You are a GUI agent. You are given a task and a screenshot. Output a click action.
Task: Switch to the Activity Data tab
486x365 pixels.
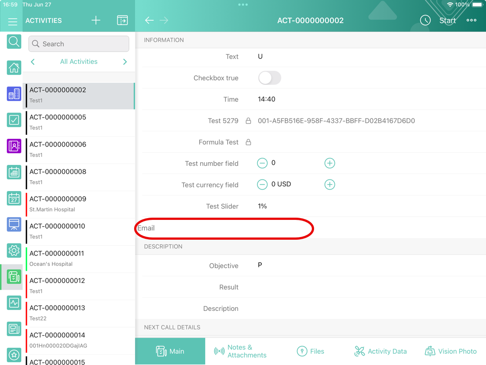tap(380, 351)
